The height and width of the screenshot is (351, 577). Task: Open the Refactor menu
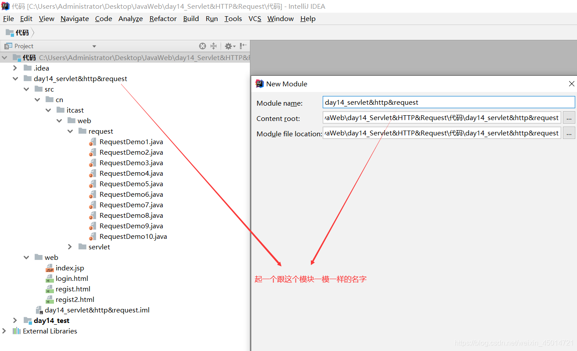163,18
